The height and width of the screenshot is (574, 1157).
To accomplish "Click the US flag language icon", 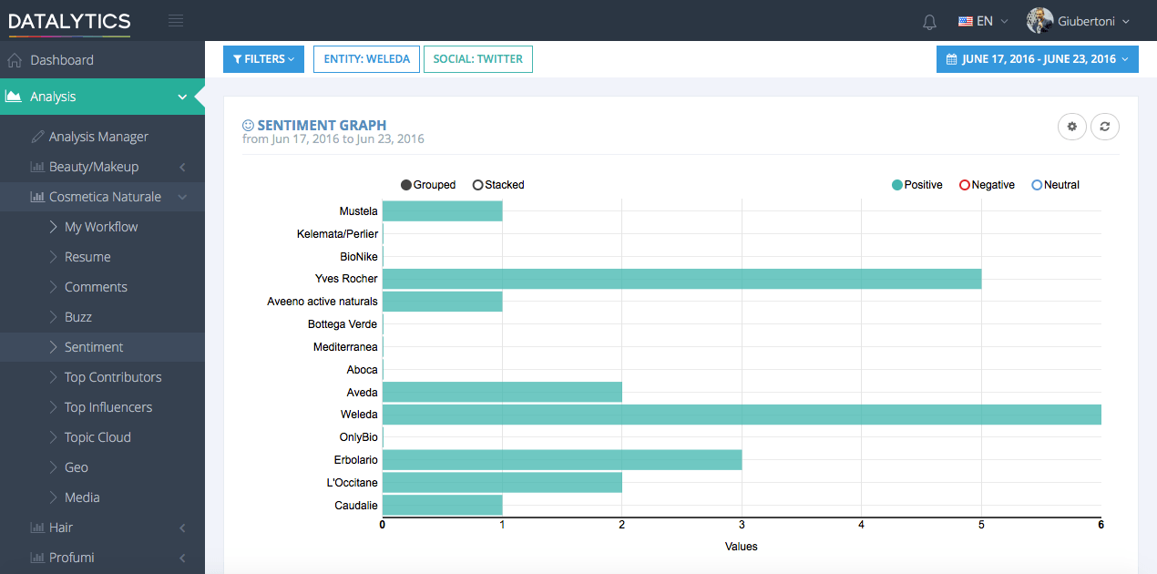I will click(966, 21).
